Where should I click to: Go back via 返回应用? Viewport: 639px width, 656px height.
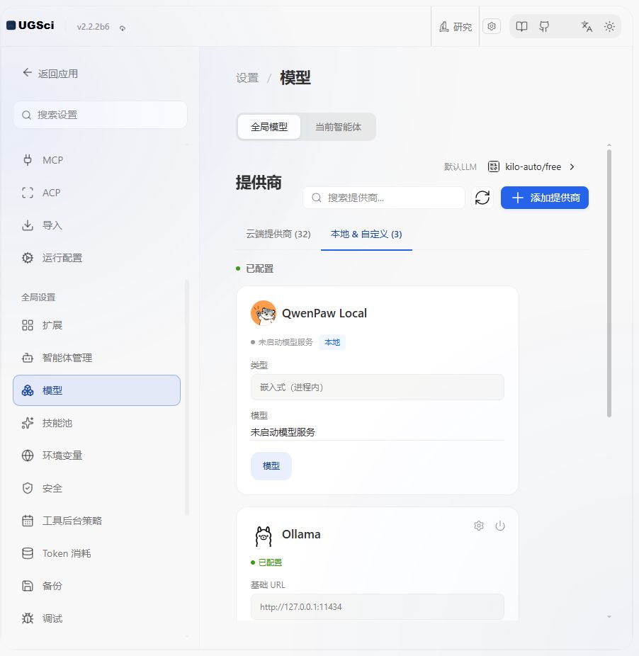[50, 74]
